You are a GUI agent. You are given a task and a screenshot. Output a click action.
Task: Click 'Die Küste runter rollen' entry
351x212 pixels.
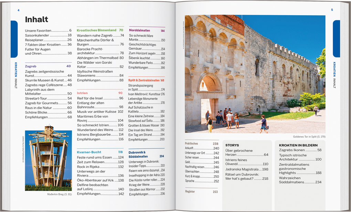pyautogui.click(x=147, y=180)
